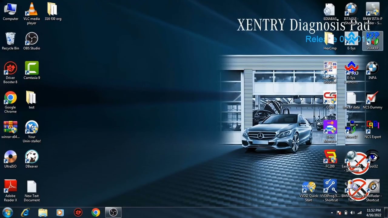
Task: Launch E-Sys Launcher PRO shortcut
Action: tap(351, 73)
